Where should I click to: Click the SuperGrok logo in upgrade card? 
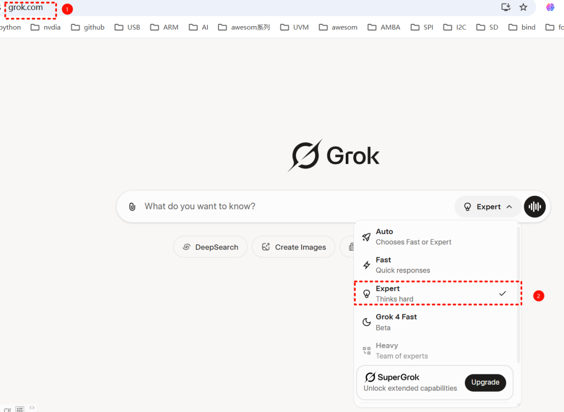click(392, 377)
